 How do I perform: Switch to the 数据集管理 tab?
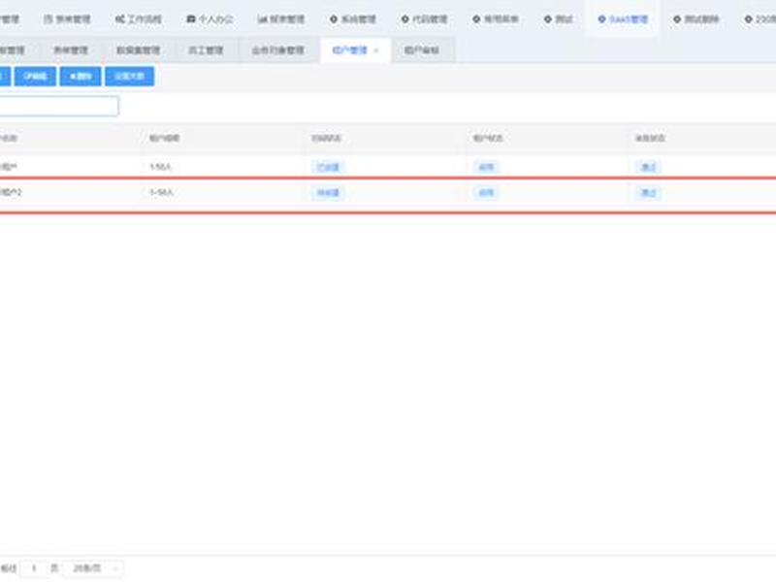pos(138,50)
